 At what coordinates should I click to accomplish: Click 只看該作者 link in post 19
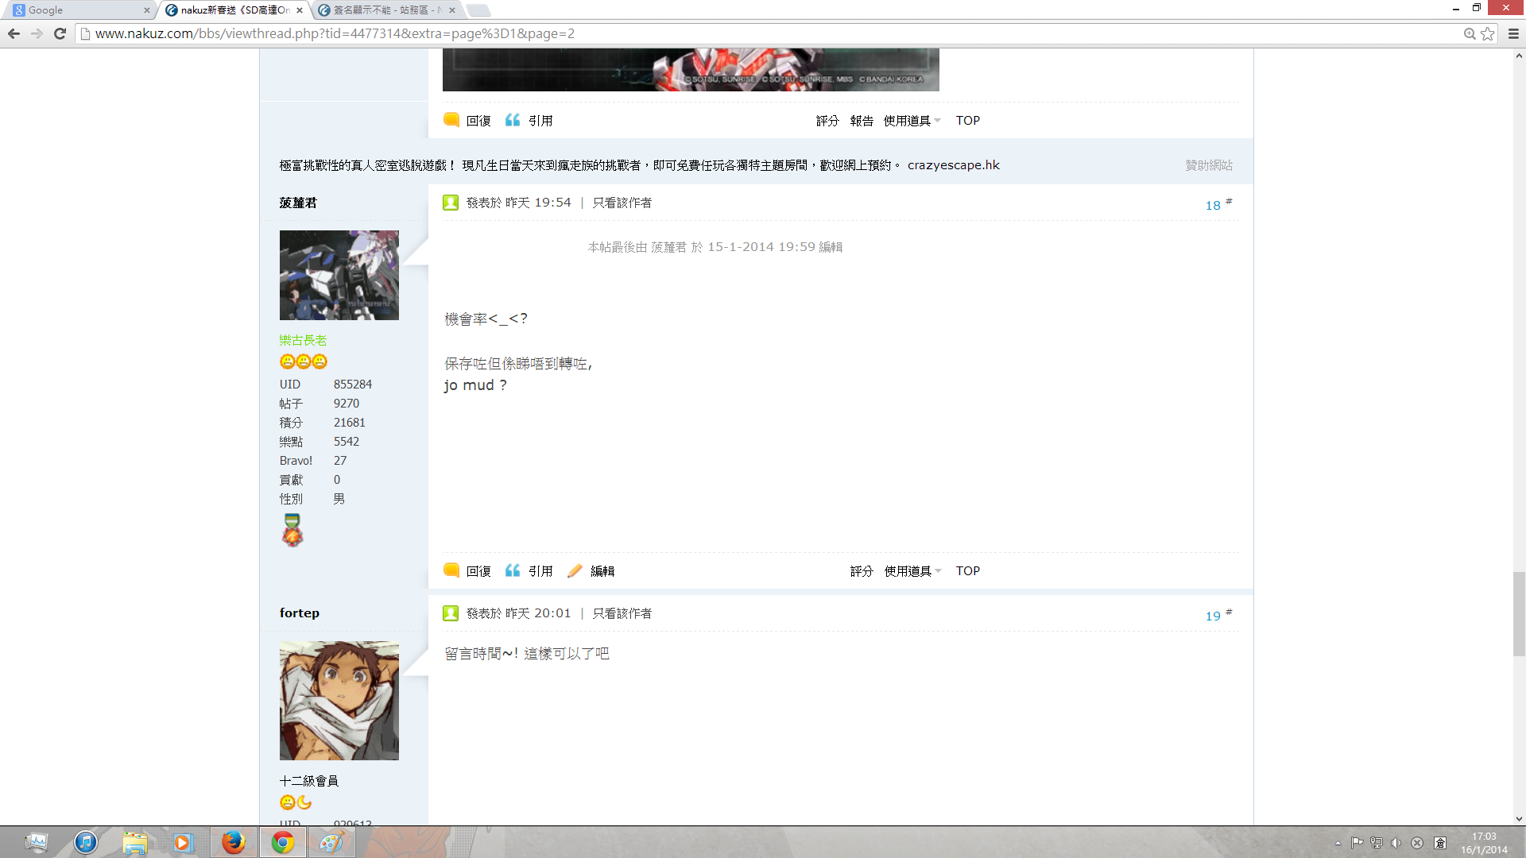[x=622, y=613]
